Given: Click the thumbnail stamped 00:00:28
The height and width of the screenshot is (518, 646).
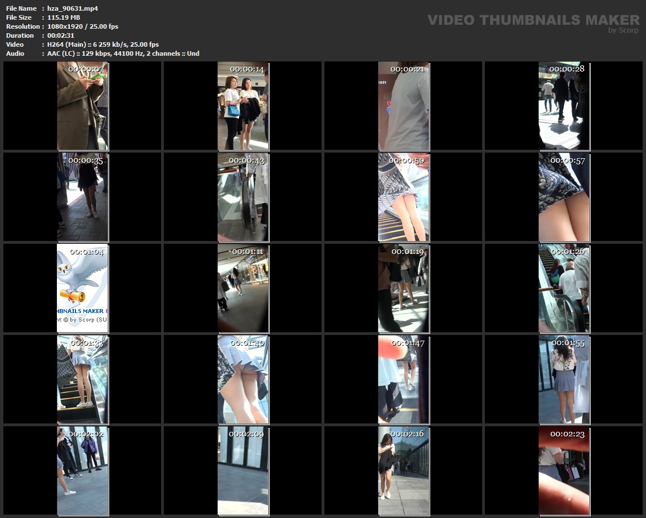Looking at the screenshot, I should [x=564, y=106].
